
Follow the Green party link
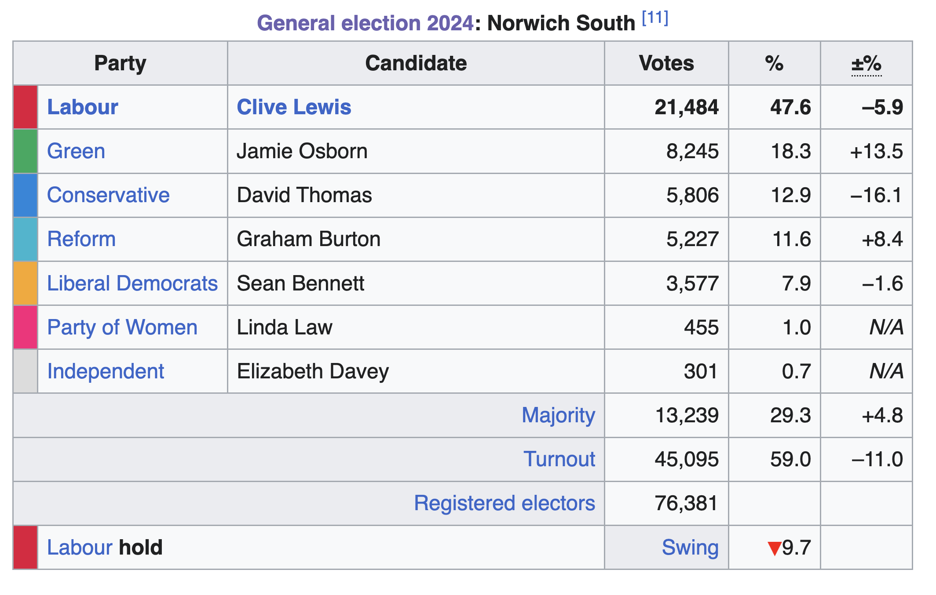[x=76, y=151]
